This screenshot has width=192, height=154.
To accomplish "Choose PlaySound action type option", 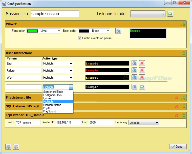I will click(58, 111).
